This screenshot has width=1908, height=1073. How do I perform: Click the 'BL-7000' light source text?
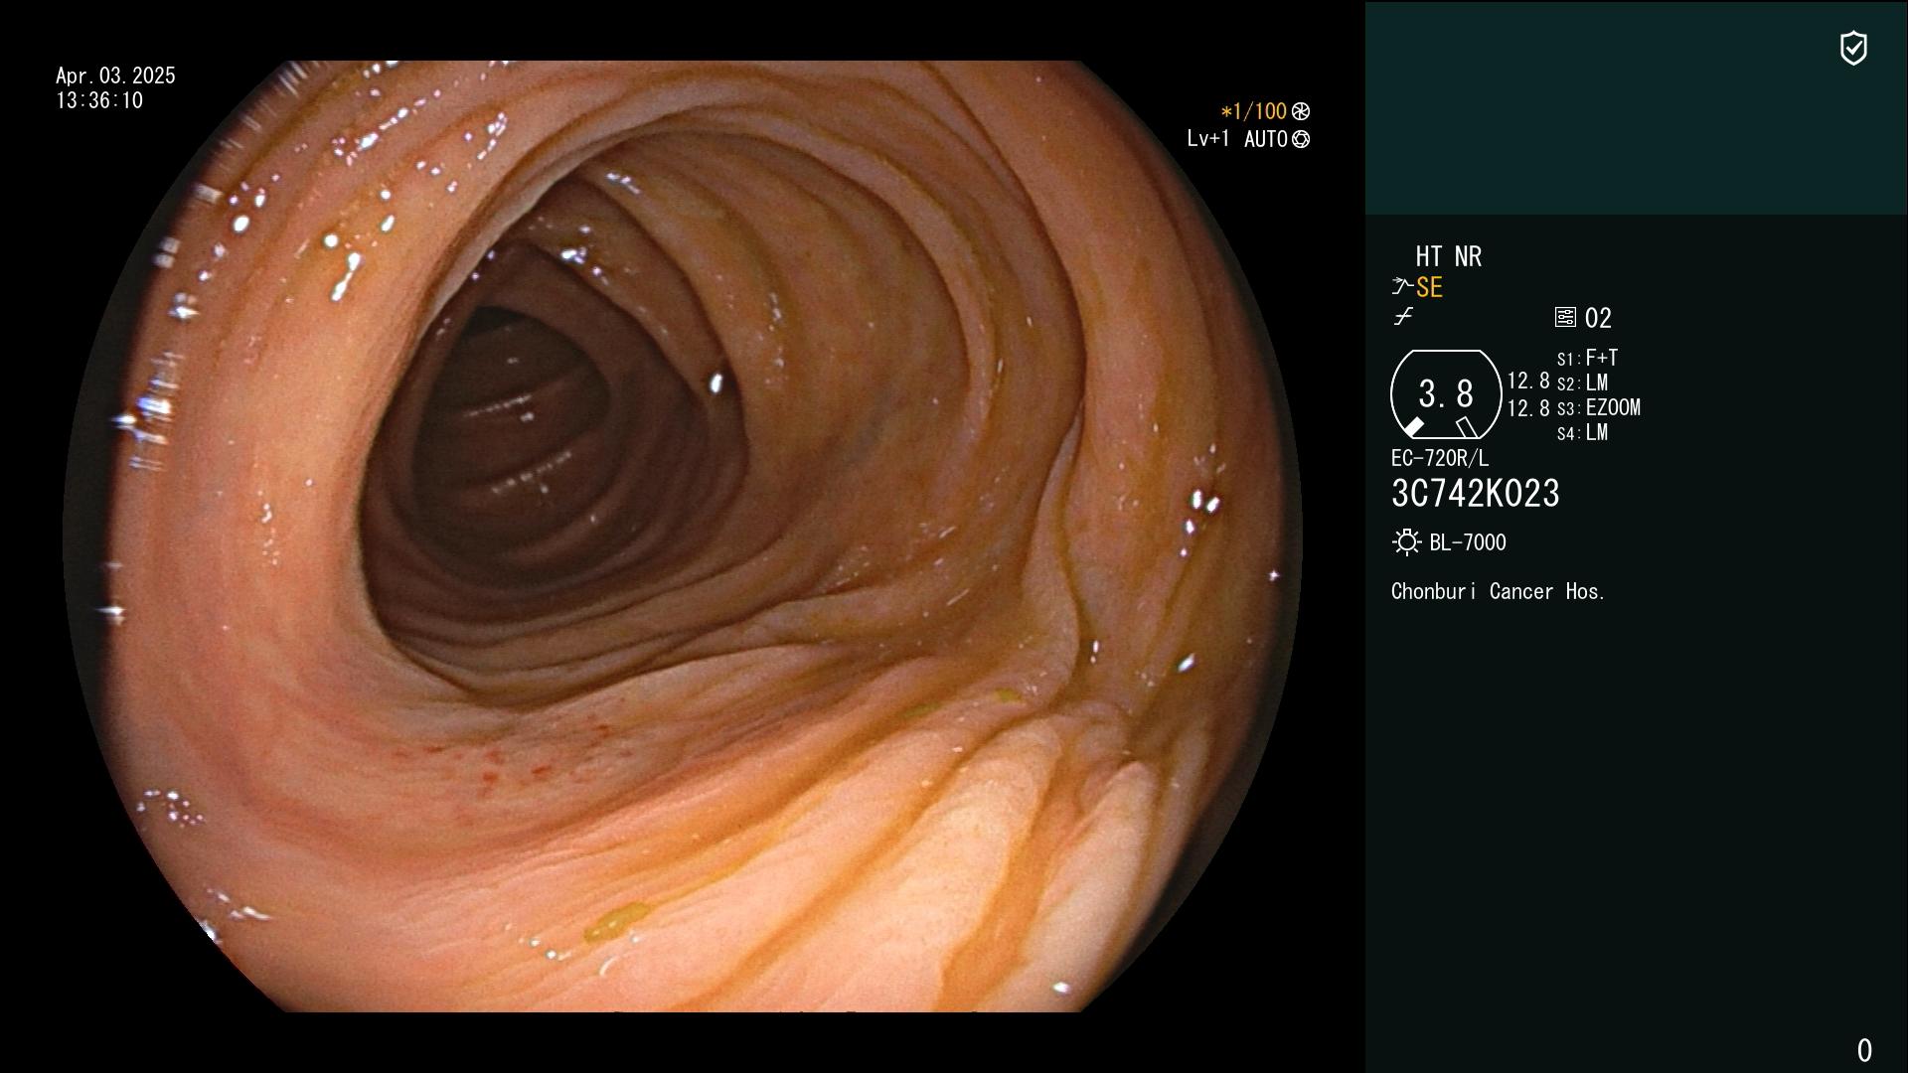click(1468, 542)
